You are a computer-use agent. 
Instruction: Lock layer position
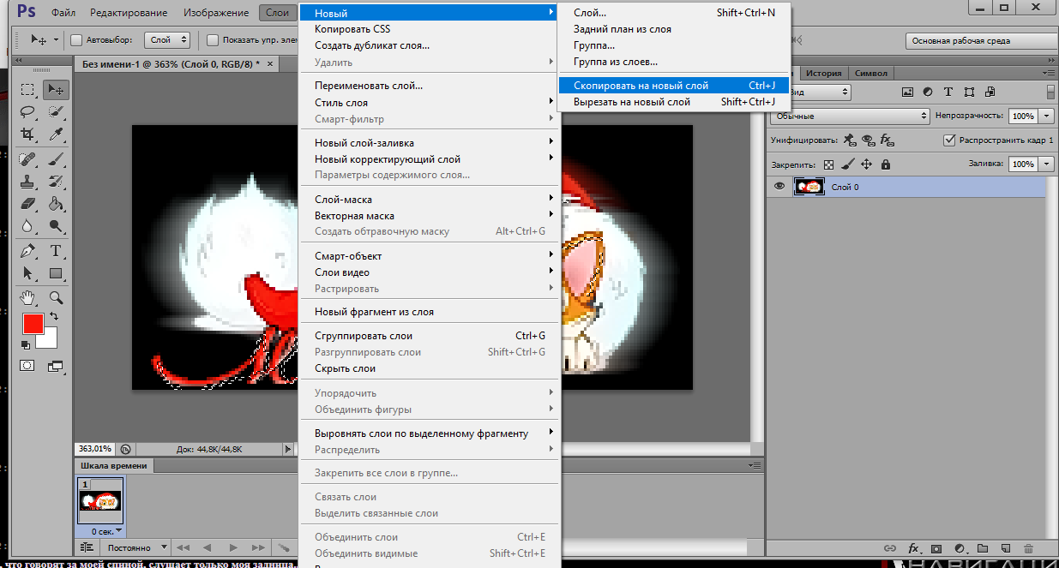pos(866,164)
